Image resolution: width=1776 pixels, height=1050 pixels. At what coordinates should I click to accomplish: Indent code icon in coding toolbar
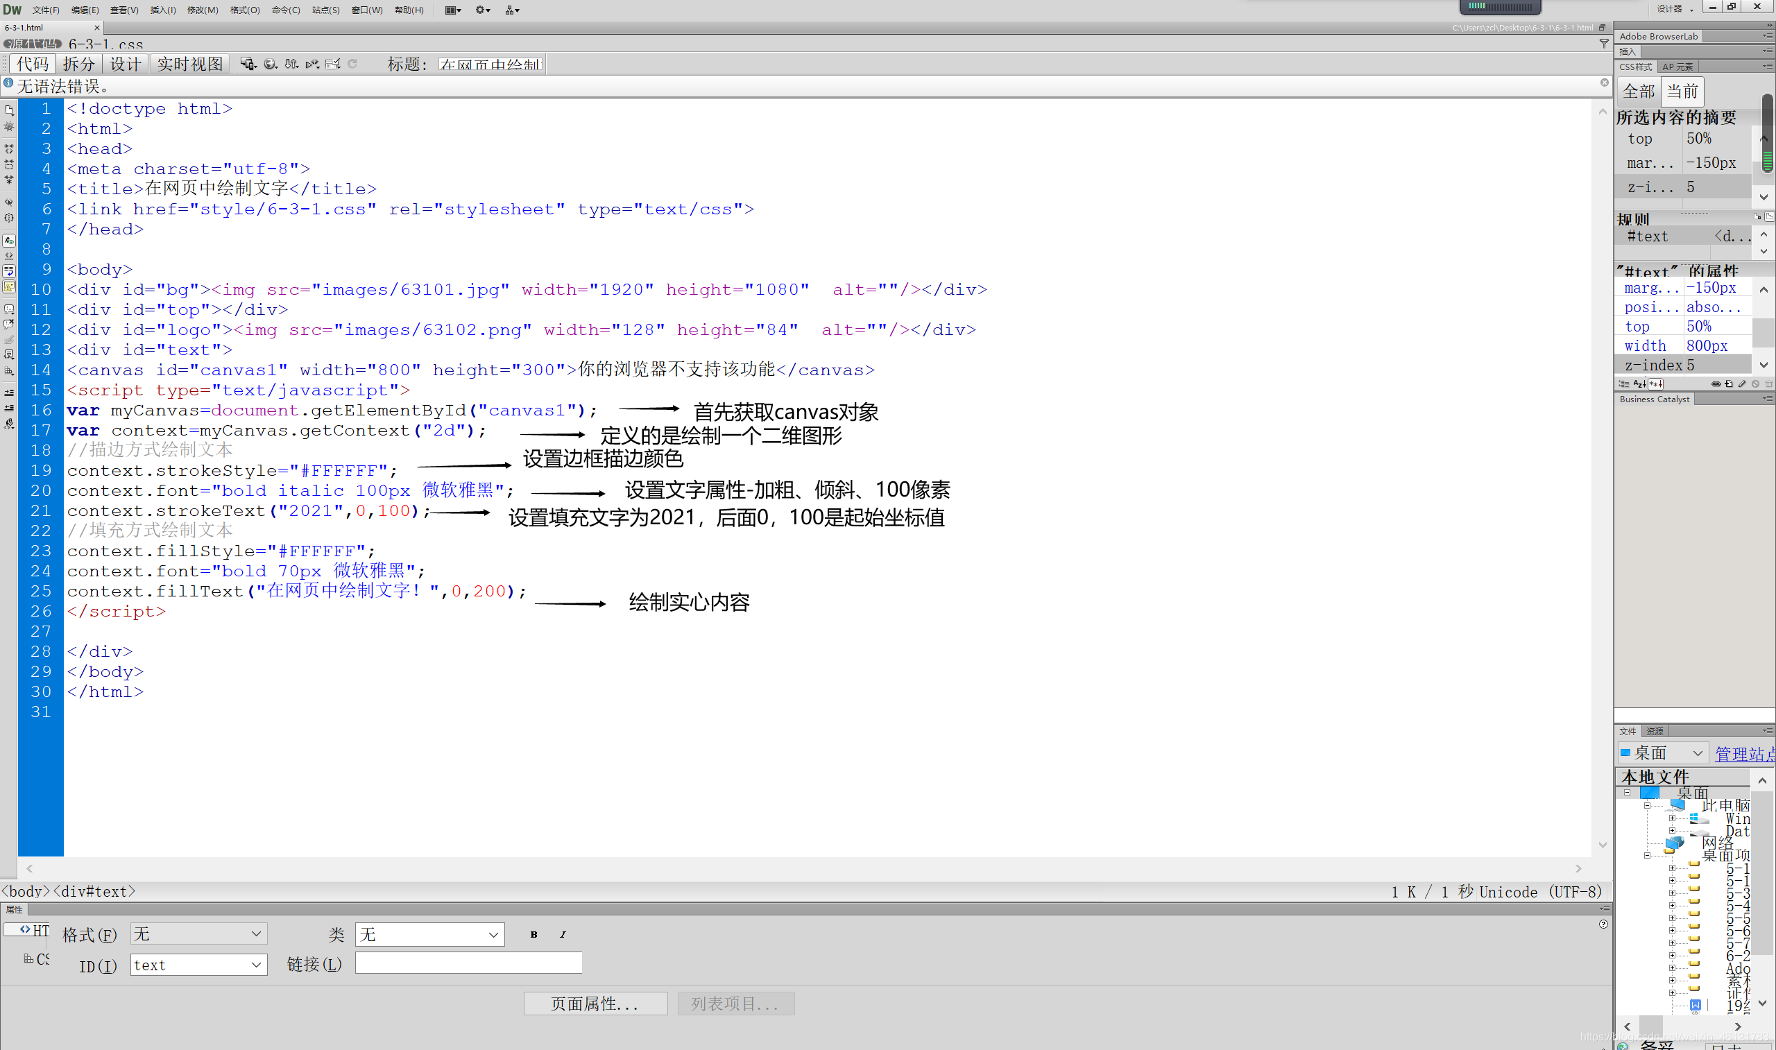pos(9,393)
